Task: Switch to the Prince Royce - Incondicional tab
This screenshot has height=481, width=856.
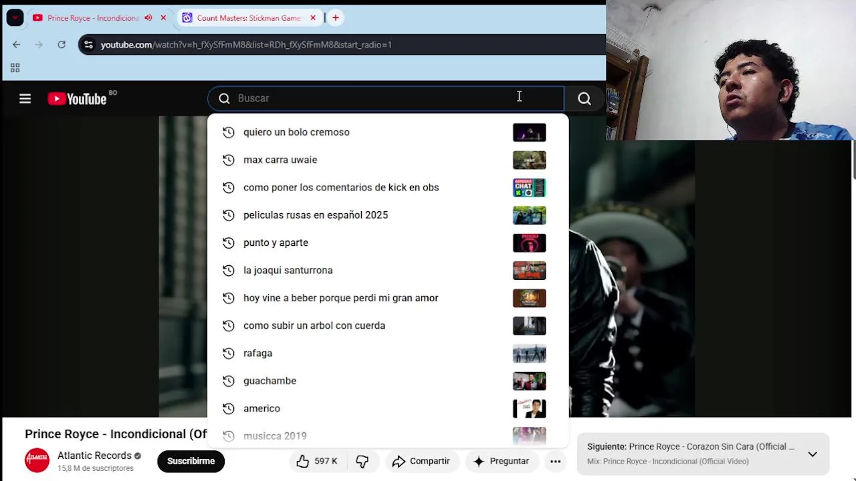Action: tap(94, 18)
